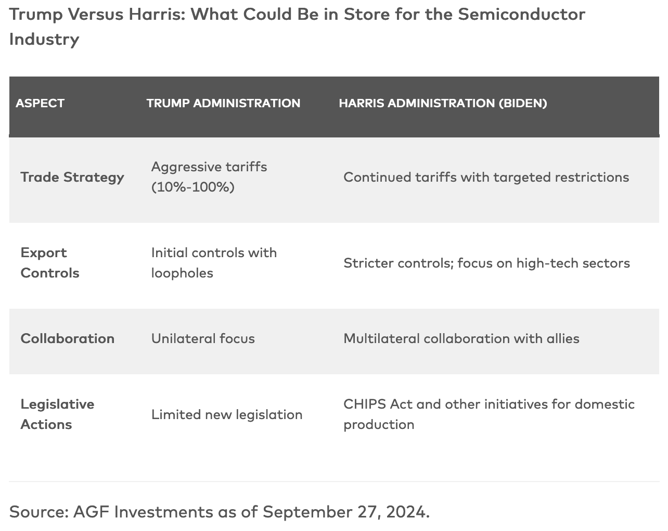The width and height of the screenshot is (668, 531).
Task: Click the 'Aggressive tariffs' text
Action: [x=209, y=167]
